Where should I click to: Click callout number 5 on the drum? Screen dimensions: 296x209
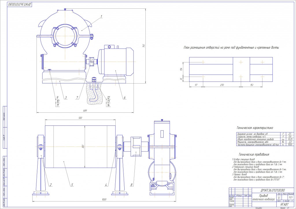click(x=72, y=185)
